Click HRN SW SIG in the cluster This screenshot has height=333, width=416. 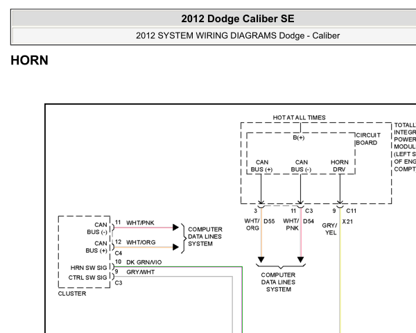pos(89,268)
